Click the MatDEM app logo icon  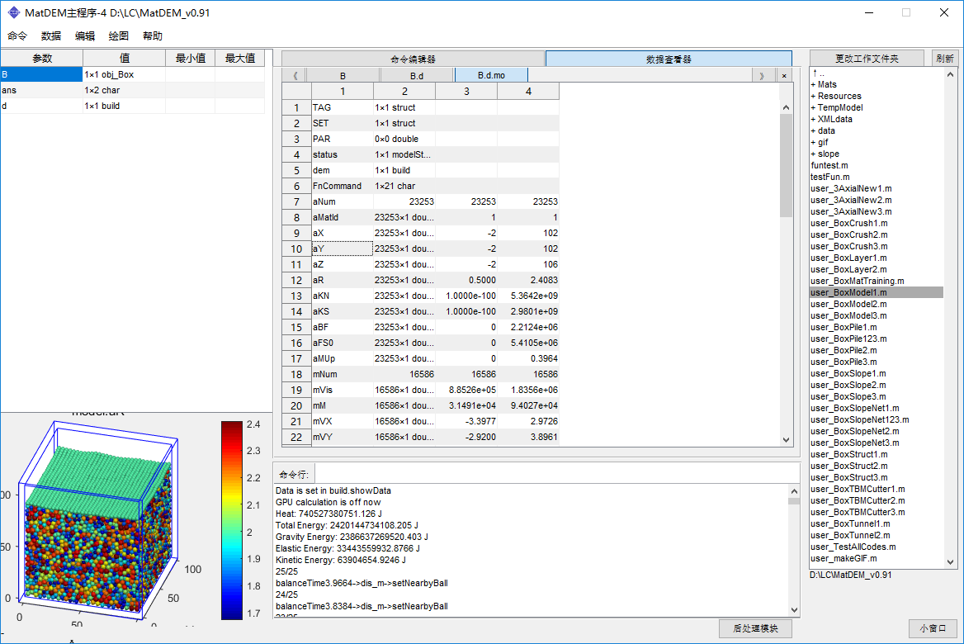coord(13,12)
